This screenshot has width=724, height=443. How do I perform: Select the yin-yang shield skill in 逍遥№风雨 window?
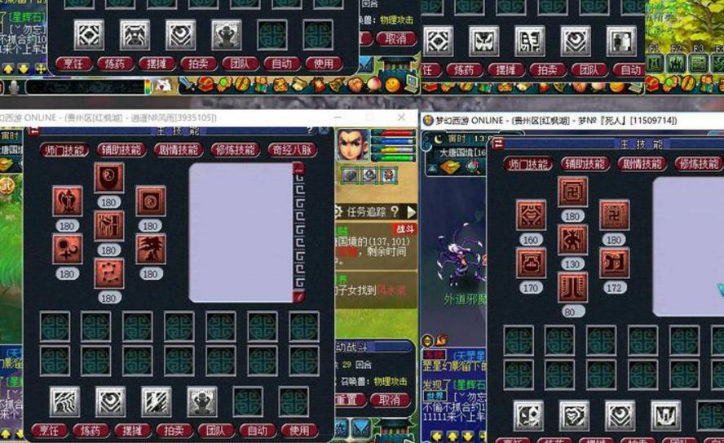point(108,177)
